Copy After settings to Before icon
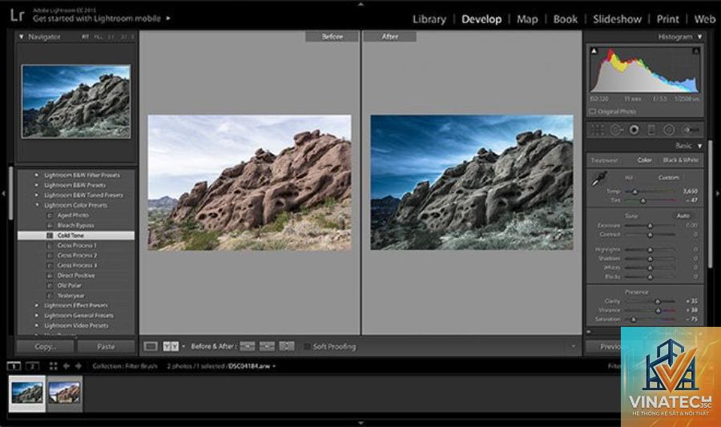Viewport: 721px width, 427px height. [x=267, y=346]
